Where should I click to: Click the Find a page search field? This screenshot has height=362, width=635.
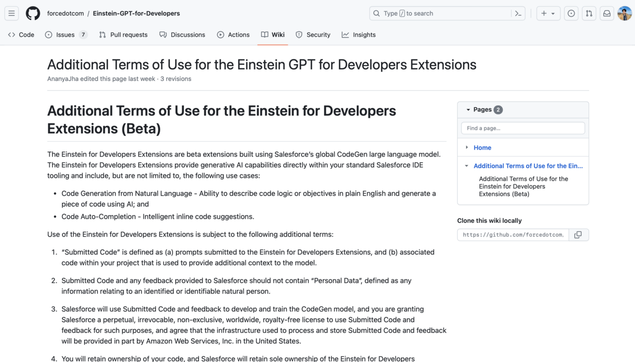[x=523, y=128]
